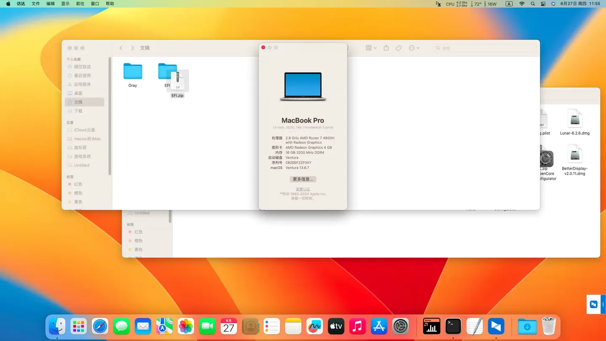The height and width of the screenshot is (341, 606).
Task: Open the Oray folder
Action: tap(133, 72)
